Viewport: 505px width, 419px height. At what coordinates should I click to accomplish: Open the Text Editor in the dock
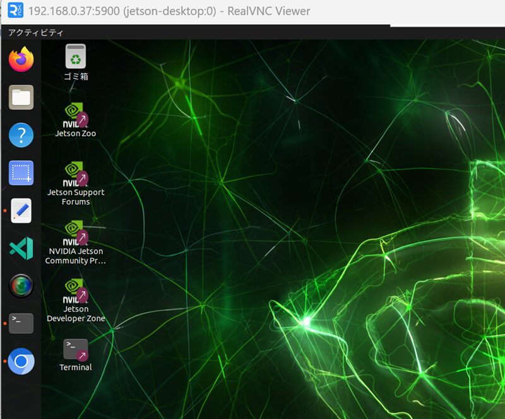[x=21, y=211]
